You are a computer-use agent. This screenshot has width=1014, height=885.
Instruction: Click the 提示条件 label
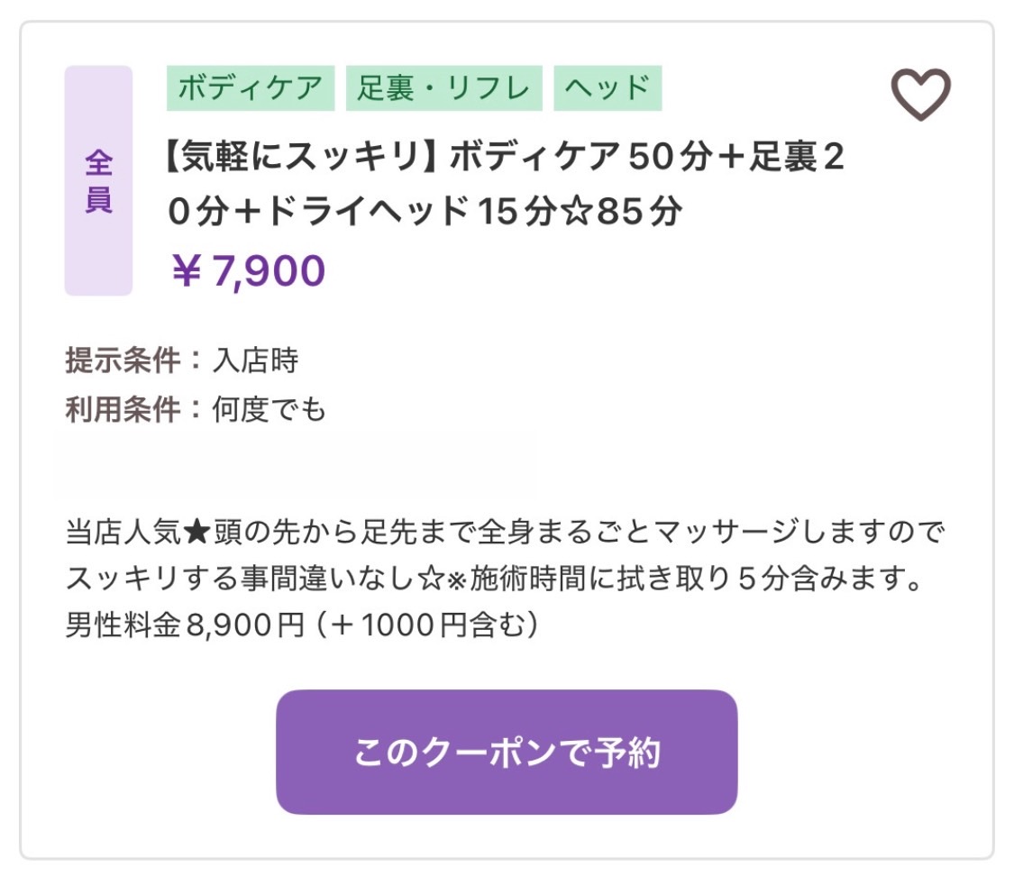pos(123,360)
